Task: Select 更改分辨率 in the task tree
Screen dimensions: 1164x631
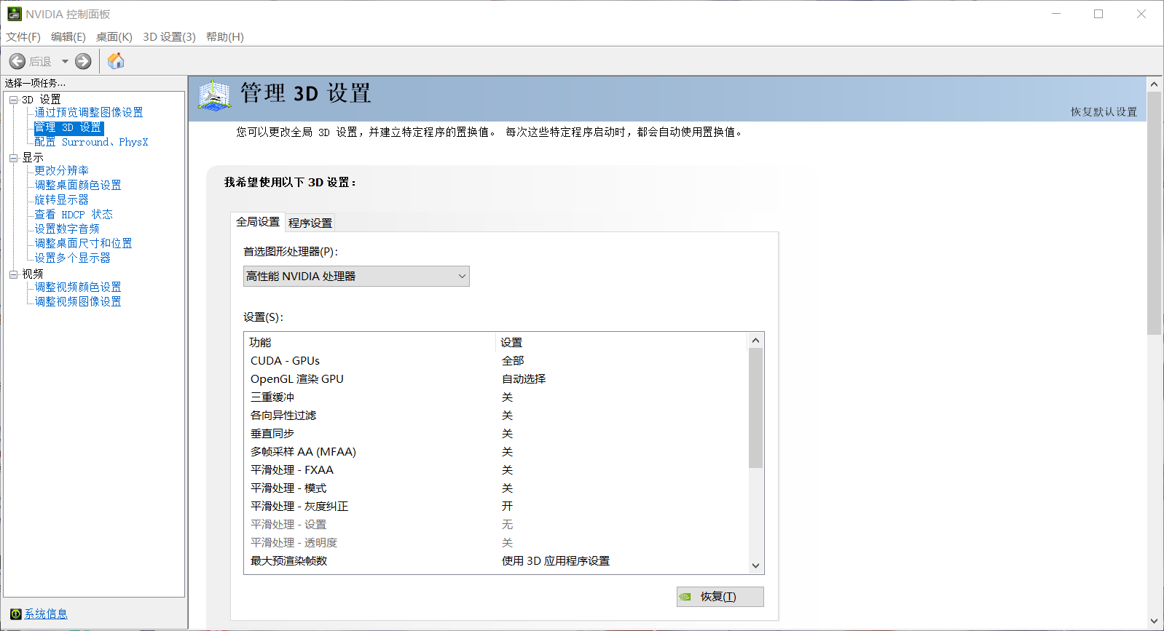Action: click(62, 170)
